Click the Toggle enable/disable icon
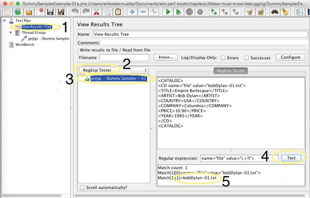The width and height of the screenshot is (310, 198). tap(154, 12)
